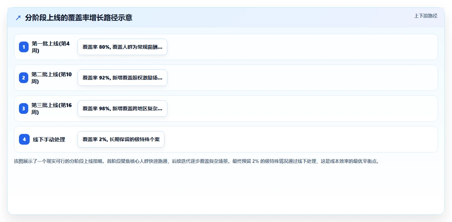Select the 第二批上线(第10周) label
This screenshot has width=452, height=222.
[52, 78]
